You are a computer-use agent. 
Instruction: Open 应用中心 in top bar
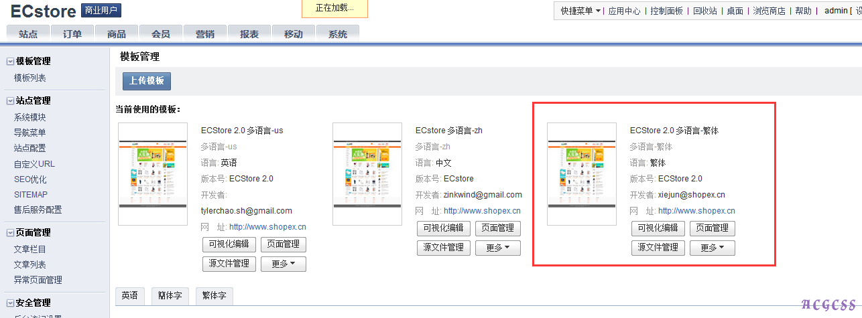pos(624,11)
